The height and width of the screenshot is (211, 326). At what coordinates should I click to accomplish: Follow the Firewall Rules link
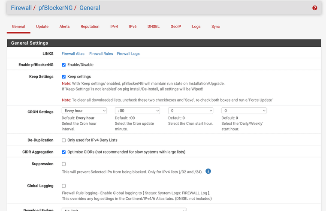click(101, 54)
